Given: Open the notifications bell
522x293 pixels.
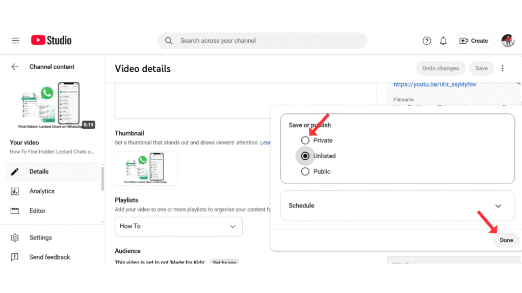Looking at the screenshot, I should coord(443,40).
